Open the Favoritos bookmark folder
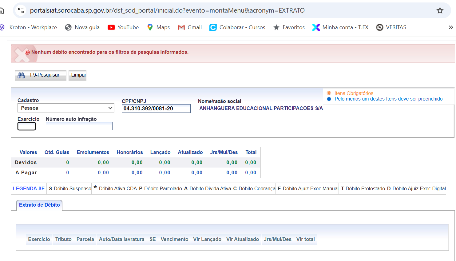 289,27
